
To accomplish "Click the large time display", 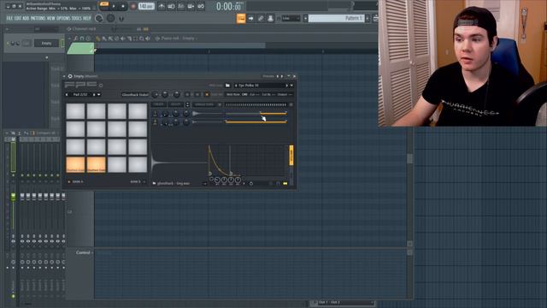I will tap(228, 6).
